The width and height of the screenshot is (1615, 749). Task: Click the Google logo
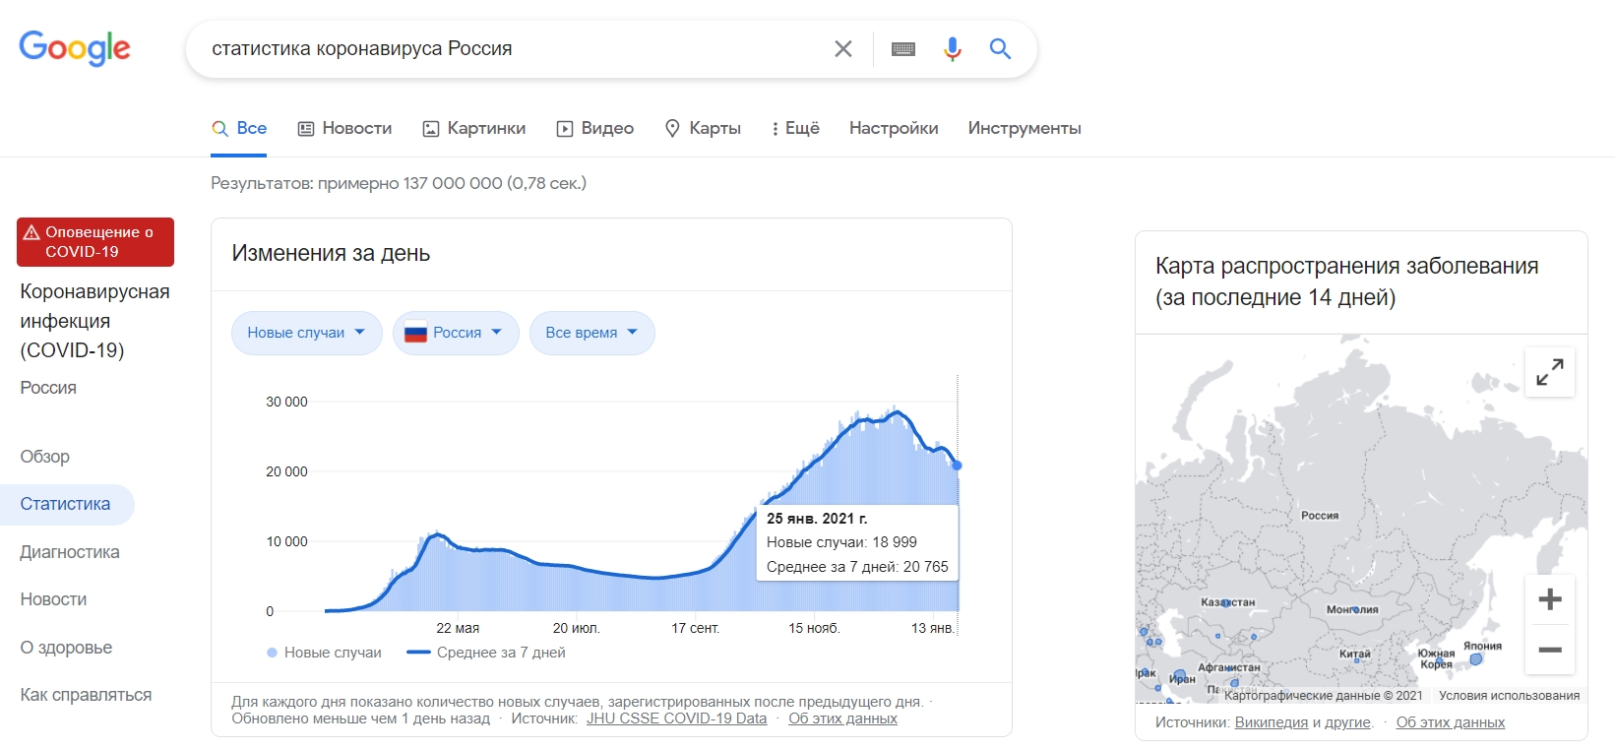(x=75, y=47)
